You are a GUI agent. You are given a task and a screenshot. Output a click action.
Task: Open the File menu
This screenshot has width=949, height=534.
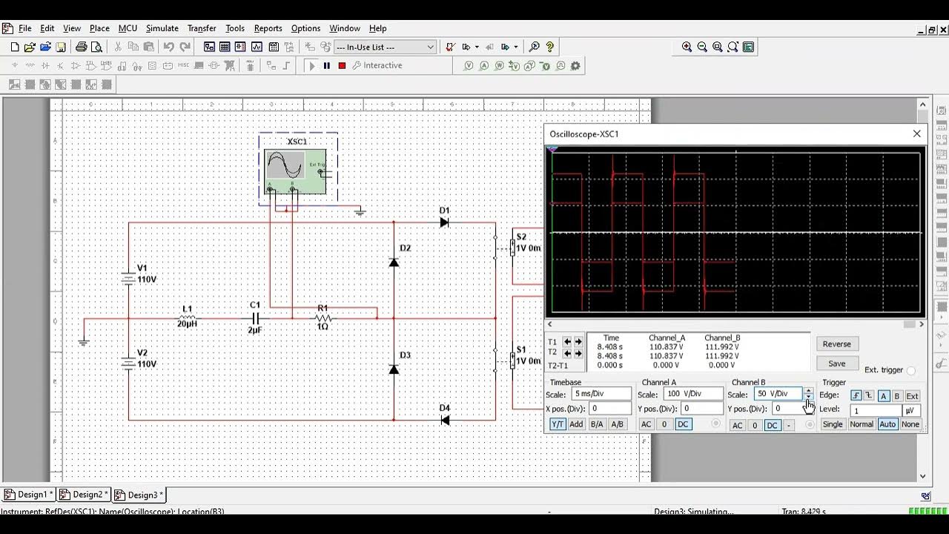coord(24,28)
